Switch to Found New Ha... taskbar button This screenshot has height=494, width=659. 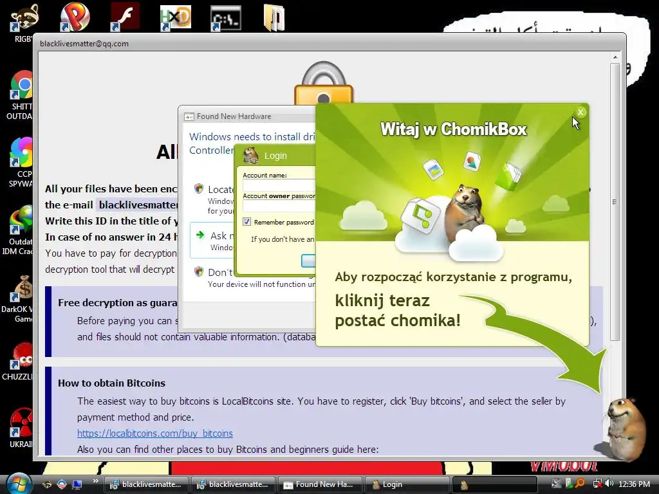pyautogui.click(x=320, y=484)
